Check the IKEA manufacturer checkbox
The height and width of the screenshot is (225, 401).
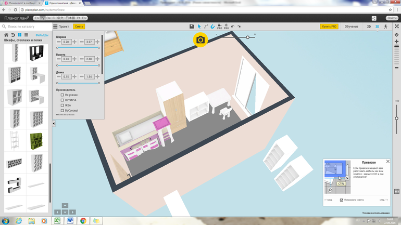[x=62, y=105]
